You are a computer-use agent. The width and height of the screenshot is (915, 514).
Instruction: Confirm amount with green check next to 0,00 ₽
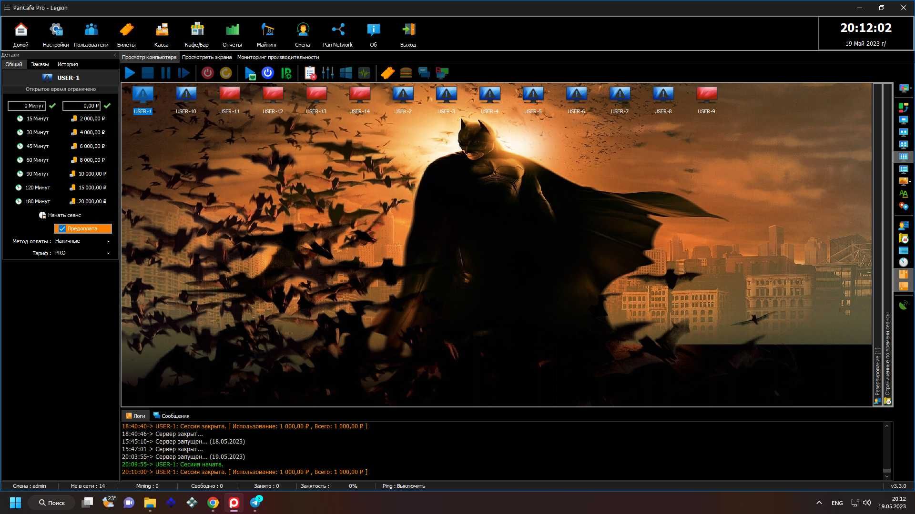click(107, 106)
